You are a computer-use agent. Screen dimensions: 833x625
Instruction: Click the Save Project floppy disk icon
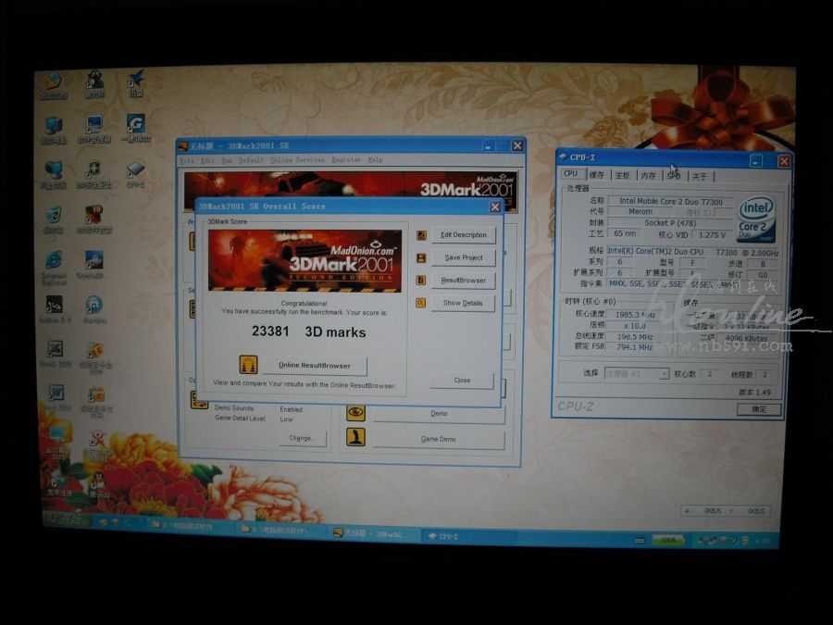click(421, 257)
